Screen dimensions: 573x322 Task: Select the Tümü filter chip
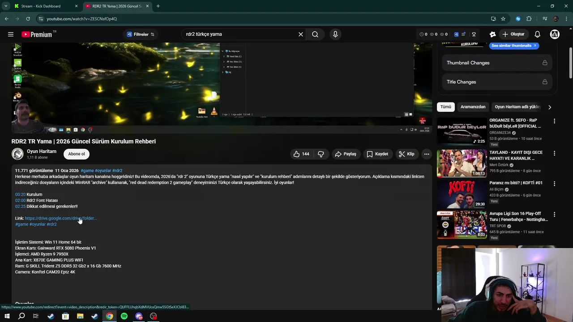tap(446, 107)
